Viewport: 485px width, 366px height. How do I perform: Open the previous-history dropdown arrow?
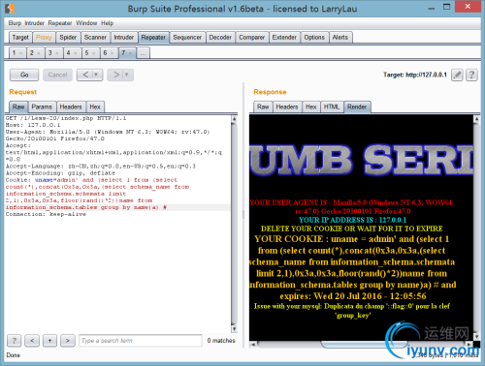[97, 75]
